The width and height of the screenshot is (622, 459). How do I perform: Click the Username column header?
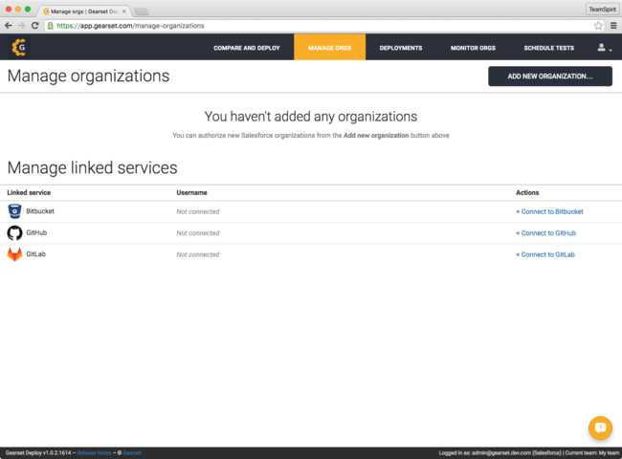[191, 192]
